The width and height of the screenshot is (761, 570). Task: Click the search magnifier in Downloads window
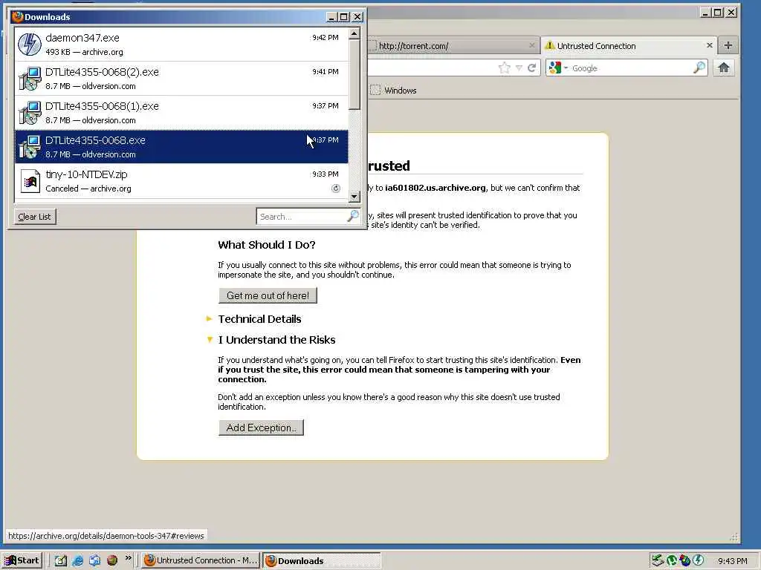point(353,216)
